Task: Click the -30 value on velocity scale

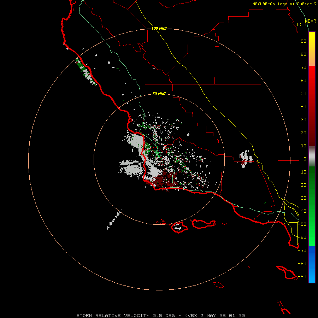Action: 302,198
